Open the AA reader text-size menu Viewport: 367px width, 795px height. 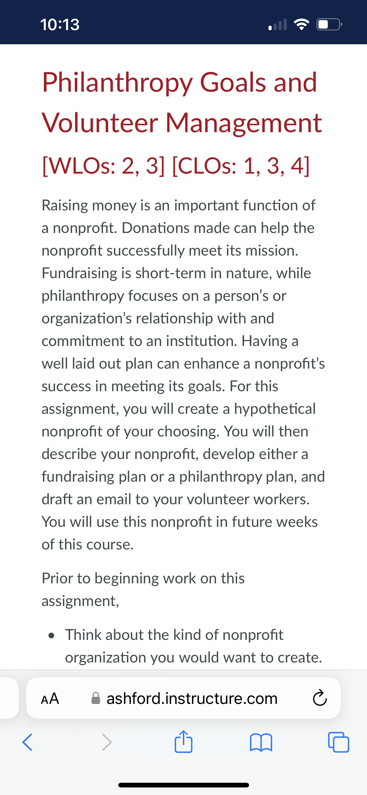point(50,699)
